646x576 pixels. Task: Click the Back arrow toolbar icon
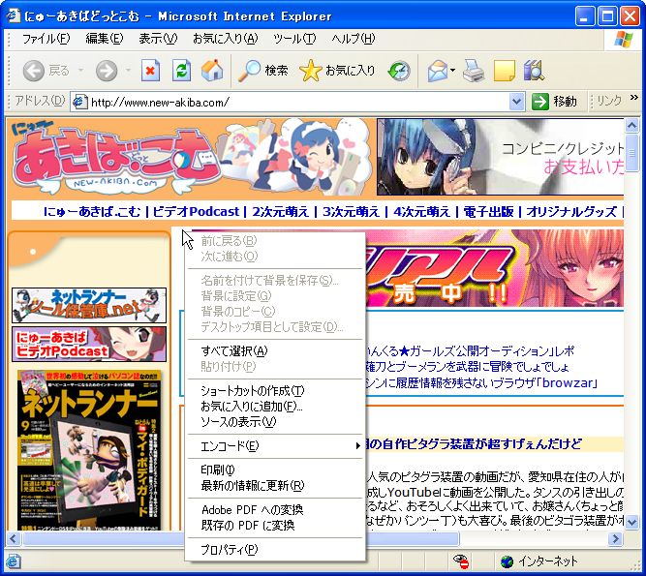click(33, 71)
